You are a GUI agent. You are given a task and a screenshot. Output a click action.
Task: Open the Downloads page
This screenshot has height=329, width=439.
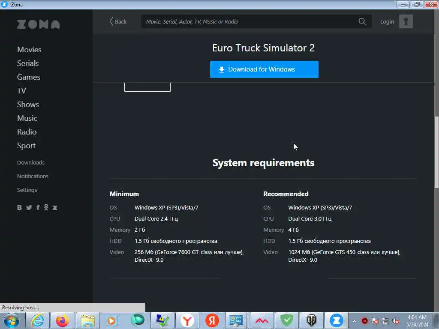30,162
